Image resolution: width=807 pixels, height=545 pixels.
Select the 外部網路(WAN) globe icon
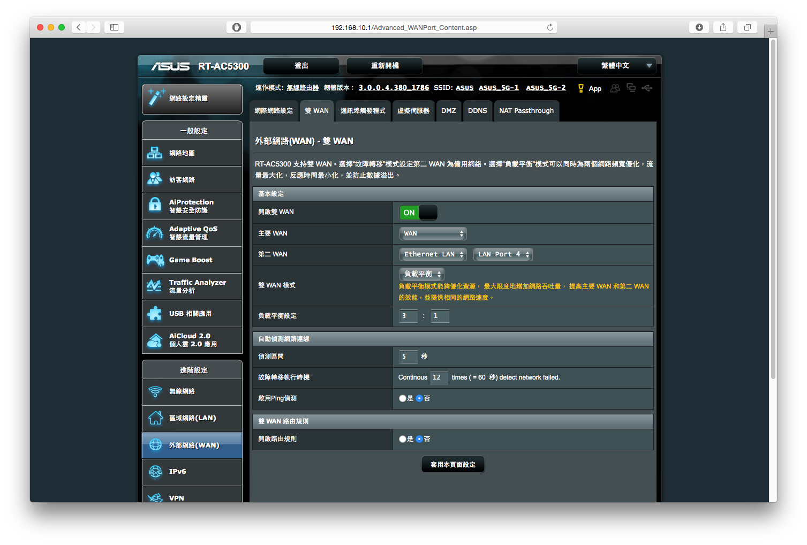click(x=155, y=444)
